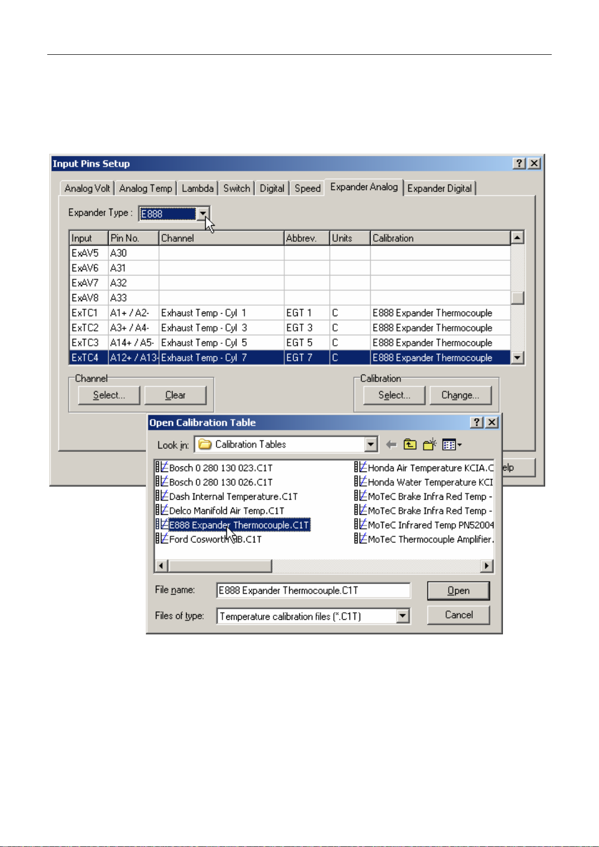Select the ExAV6 row with pin A31

[290, 268]
